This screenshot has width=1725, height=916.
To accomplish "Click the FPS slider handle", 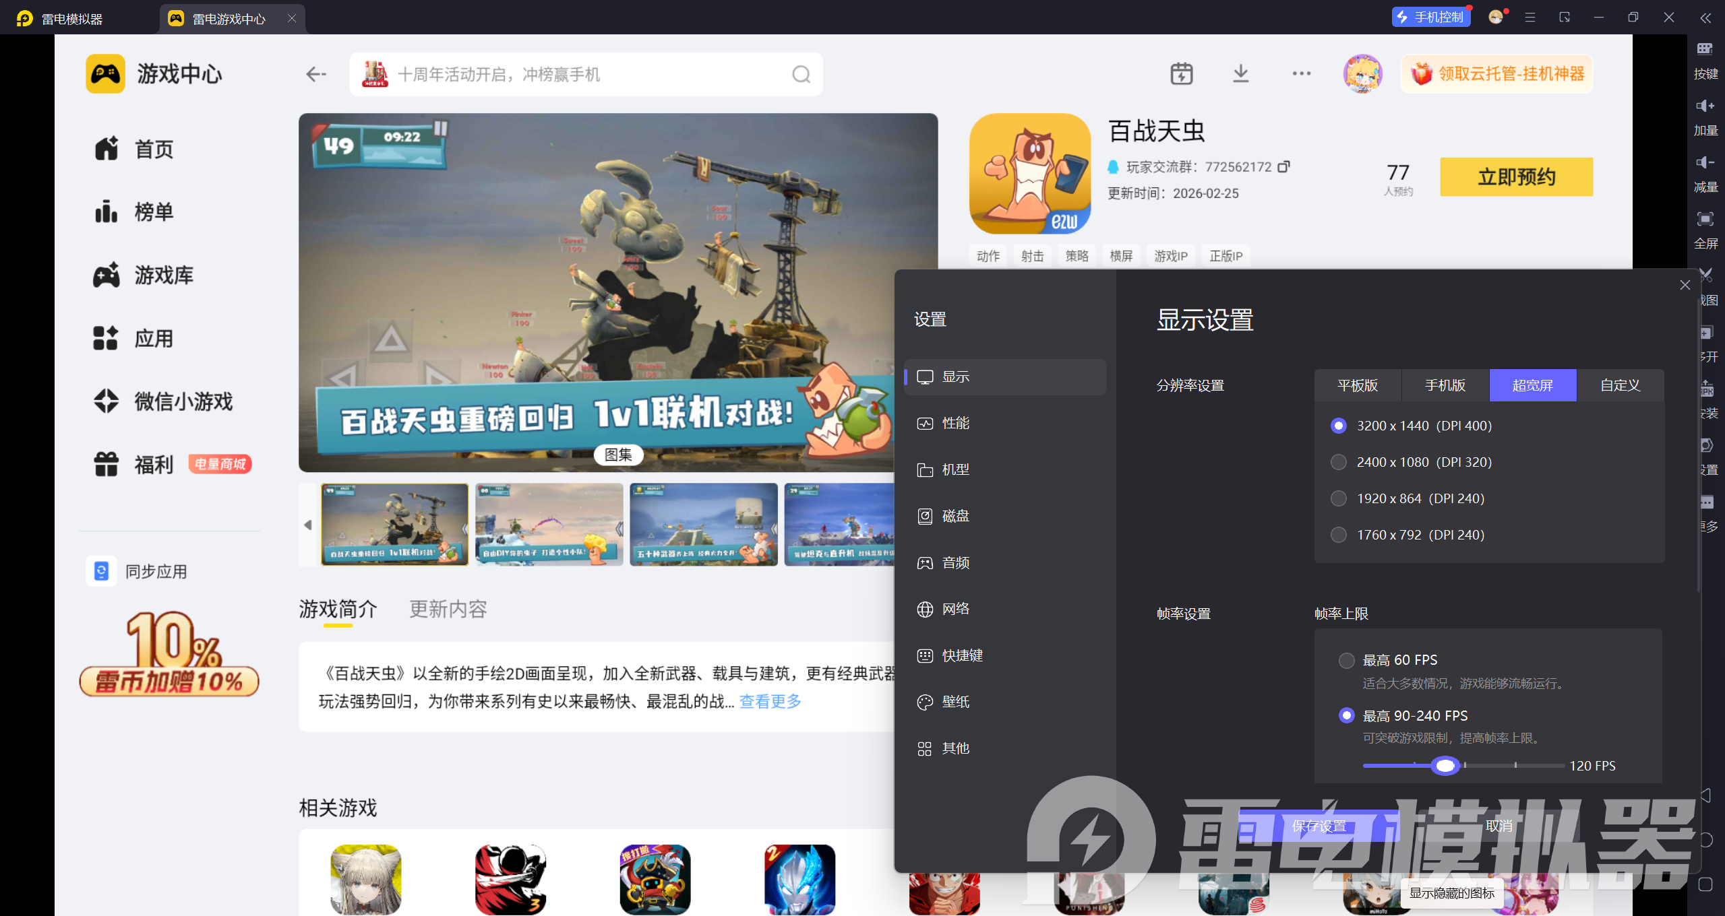I will [1445, 766].
